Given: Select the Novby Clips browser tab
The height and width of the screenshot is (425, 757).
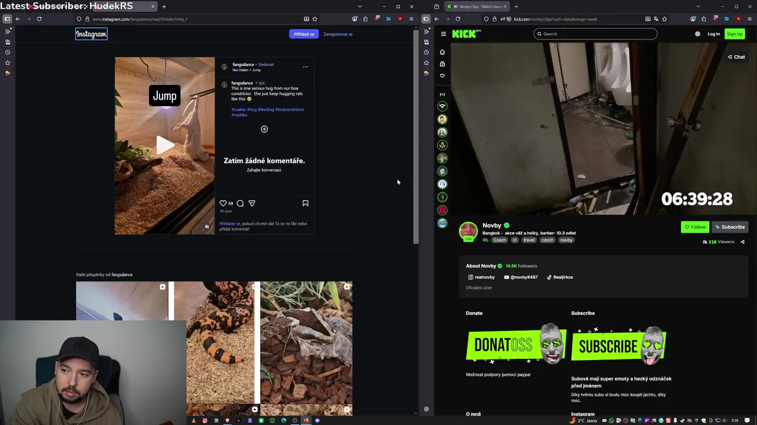Looking at the screenshot, I should coord(477,6).
